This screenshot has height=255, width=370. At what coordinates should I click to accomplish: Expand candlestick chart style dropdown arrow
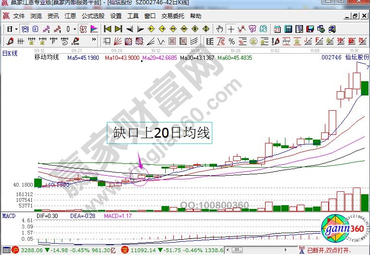click(x=75, y=29)
